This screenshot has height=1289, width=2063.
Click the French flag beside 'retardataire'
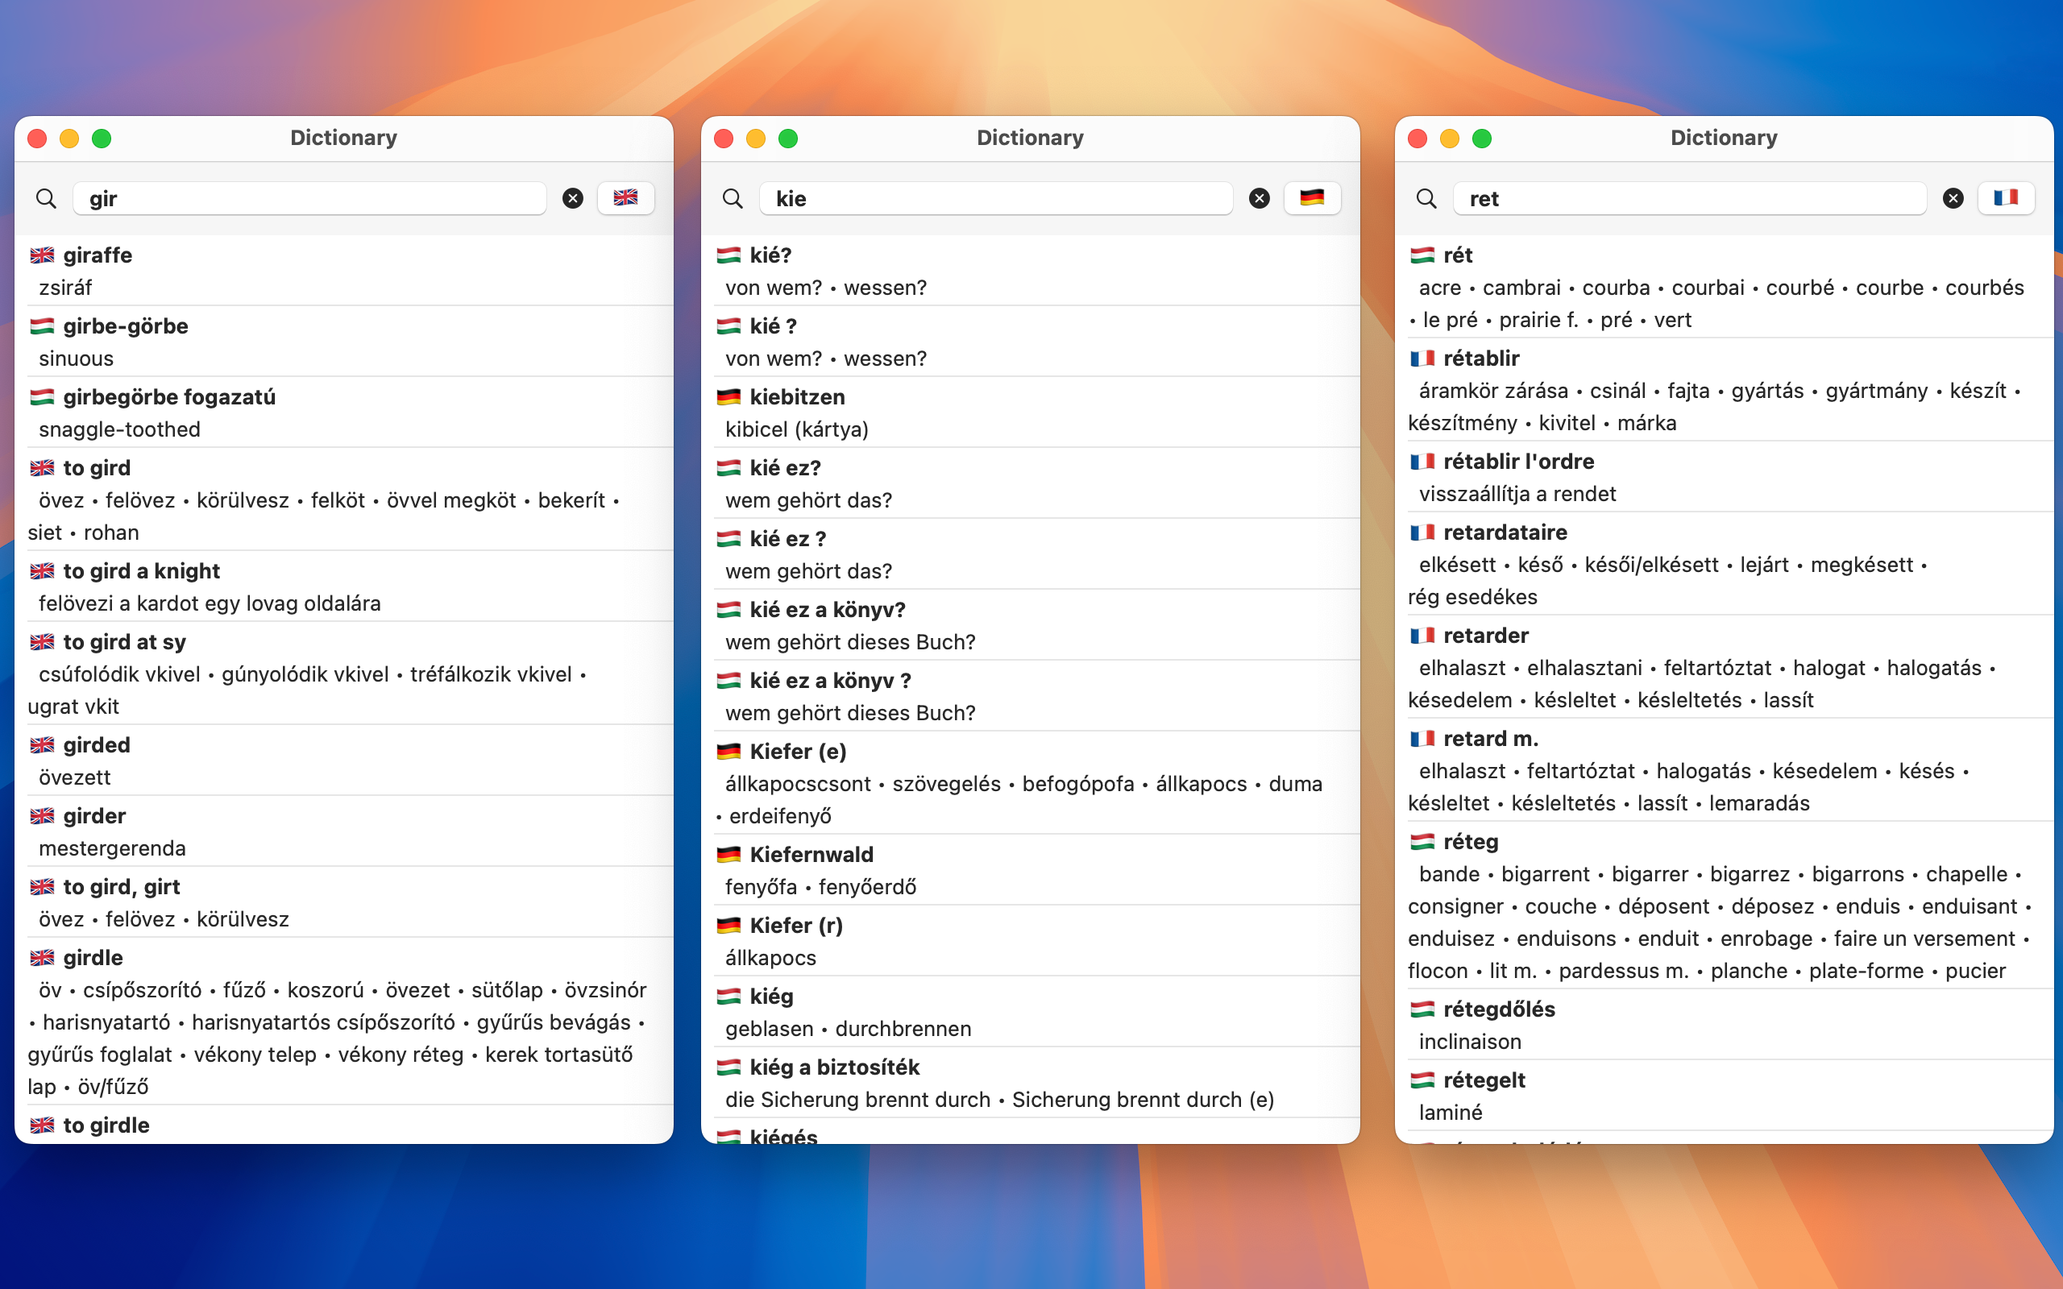click(1422, 532)
